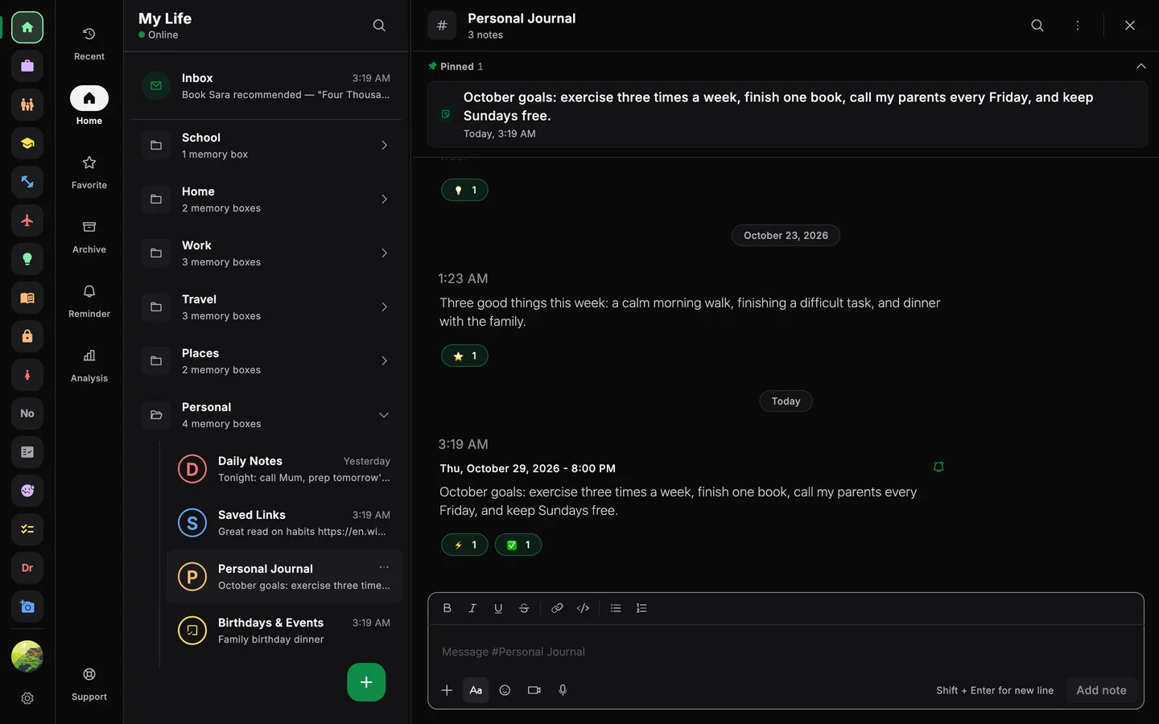This screenshot has width=1159, height=724.
Task: Open the emoji picker
Action: 505,690
